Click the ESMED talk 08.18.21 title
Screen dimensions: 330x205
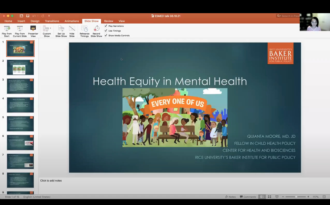167,16
